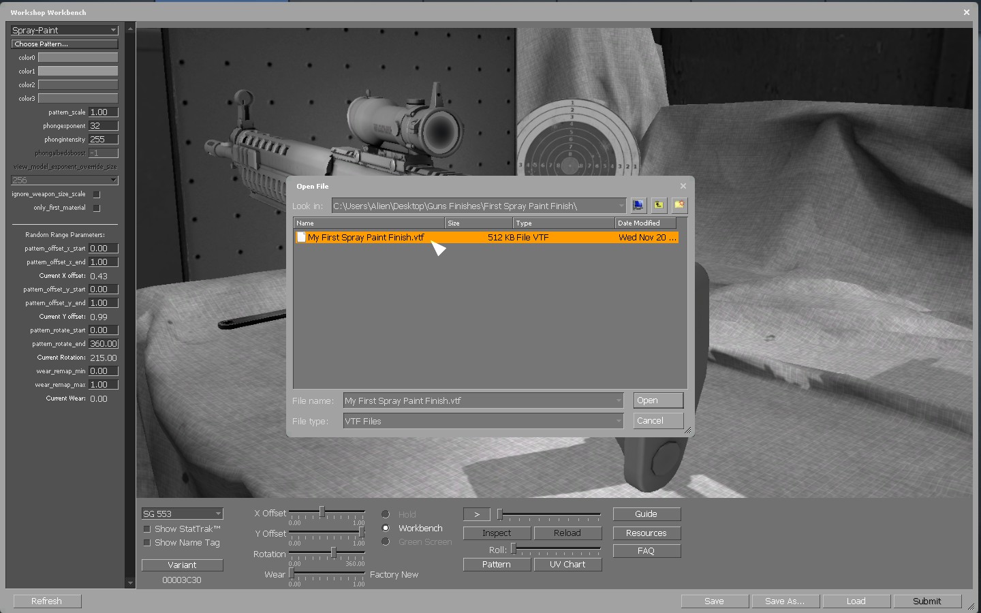Select the Green Screen radio option
The width and height of the screenshot is (981, 613).
[x=386, y=541]
